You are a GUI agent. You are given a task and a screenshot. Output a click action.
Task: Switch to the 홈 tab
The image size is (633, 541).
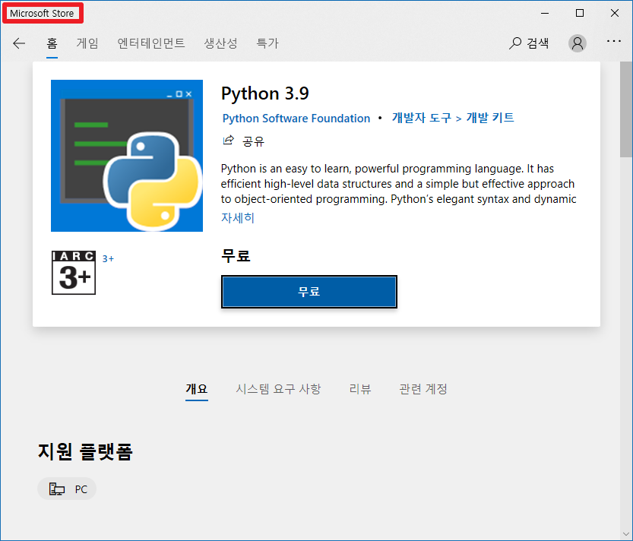[x=52, y=43]
